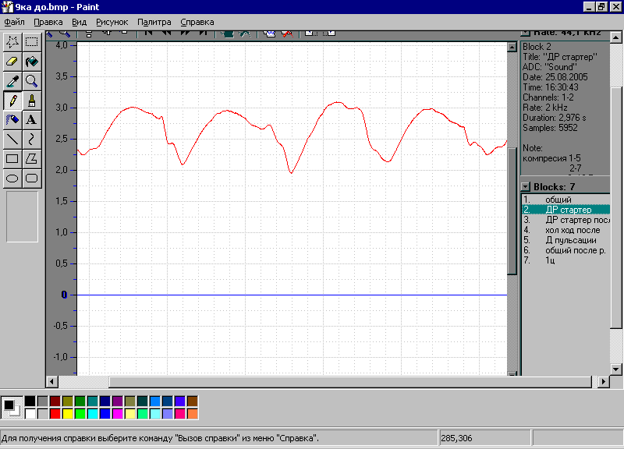This screenshot has height=449, width=624.
Task: Select the Pick Color eyedropper tool
Action: point(12,81)
